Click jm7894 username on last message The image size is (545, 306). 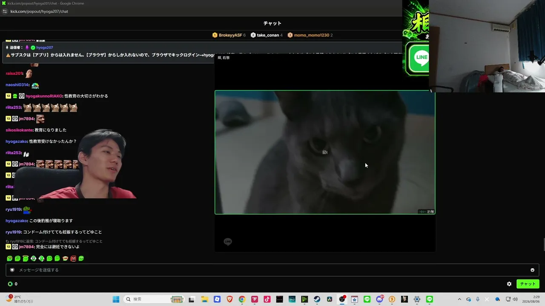26,247
